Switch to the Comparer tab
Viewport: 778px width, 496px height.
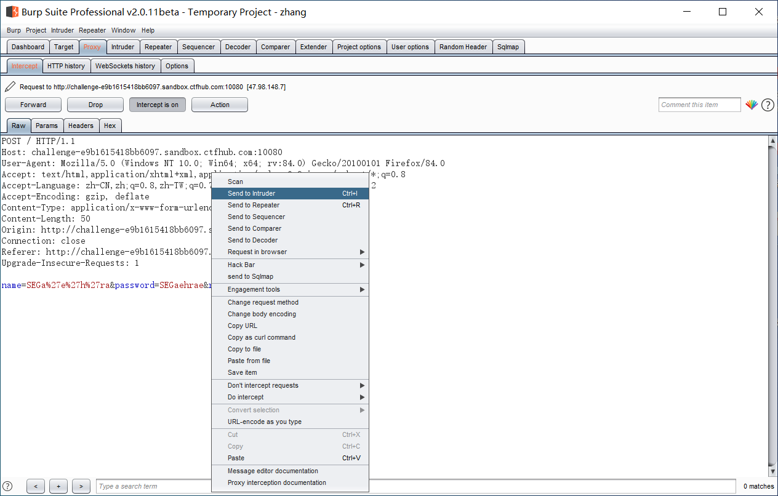click(276, 47)
